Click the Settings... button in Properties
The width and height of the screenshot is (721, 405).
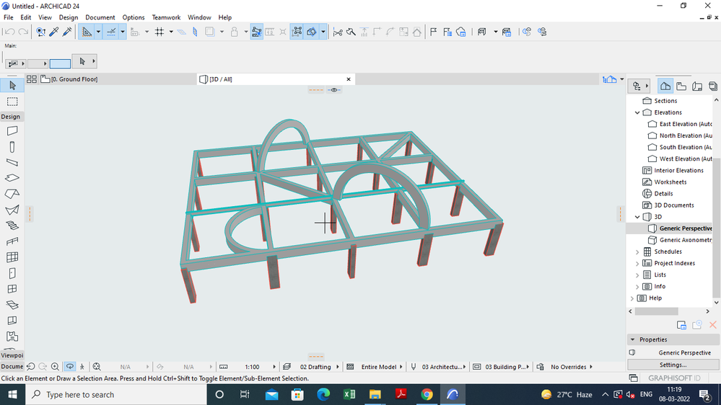click(x=673, y=365)
